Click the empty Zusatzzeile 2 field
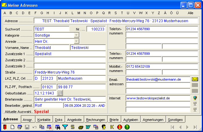Screen dimensions: 203x132 click(70, 60)
